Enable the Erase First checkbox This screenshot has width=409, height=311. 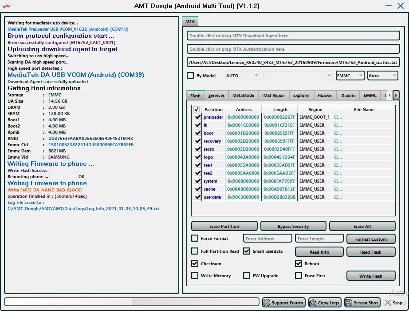(299, 275)
